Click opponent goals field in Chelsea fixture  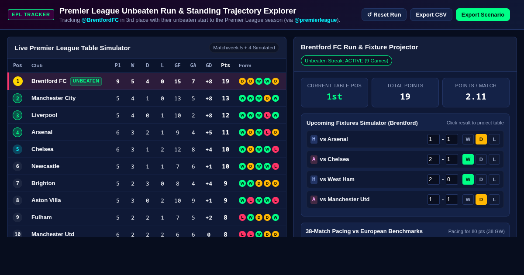tap(452, 159)
